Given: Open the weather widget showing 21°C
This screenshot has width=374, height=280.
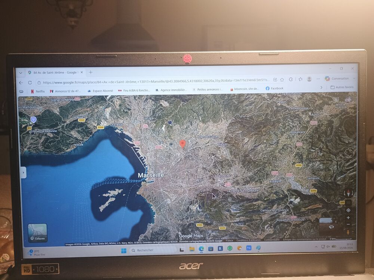Looking at the screenshot, I should (x=35, y=253).
